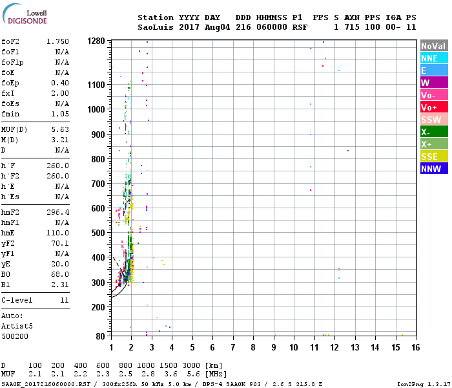Click the 16 MHz frequency axis label
Viewport: 452px width, 388px height.
click(416, 347)
